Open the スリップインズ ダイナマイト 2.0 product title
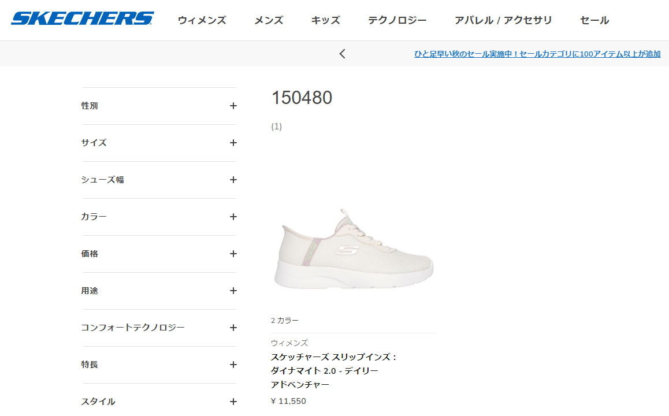 334,371
